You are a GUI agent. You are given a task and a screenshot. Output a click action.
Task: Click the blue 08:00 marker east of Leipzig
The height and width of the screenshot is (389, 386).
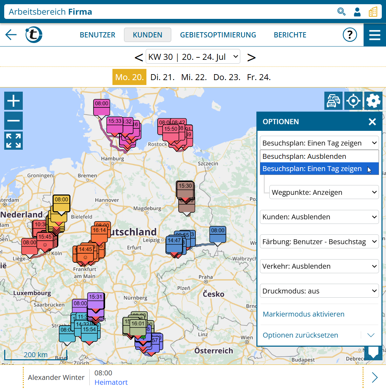coord(218,234)
